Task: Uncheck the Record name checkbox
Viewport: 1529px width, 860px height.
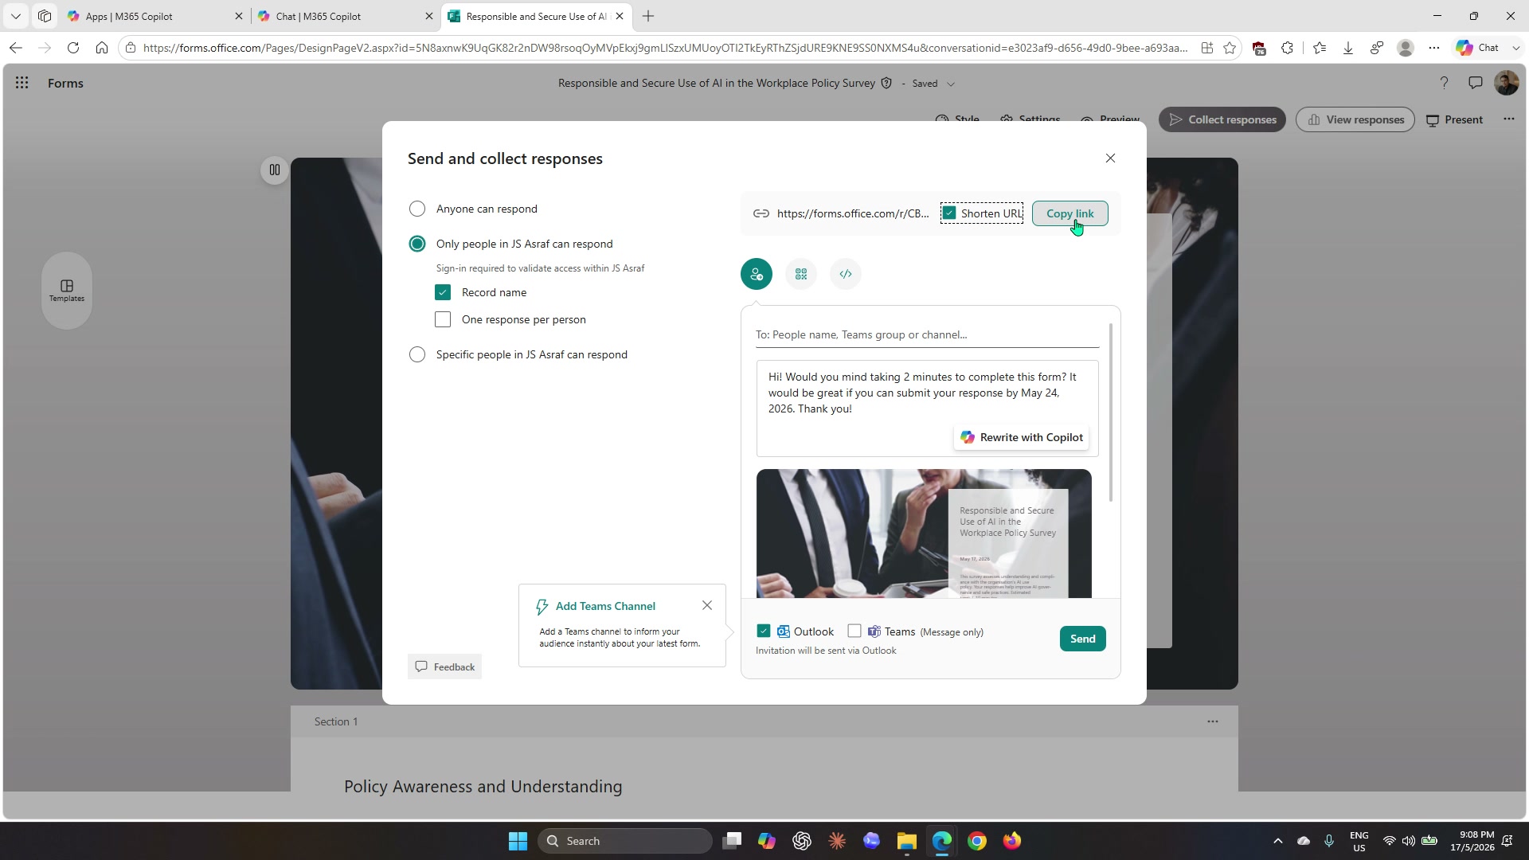Action: tap(442, 292)
